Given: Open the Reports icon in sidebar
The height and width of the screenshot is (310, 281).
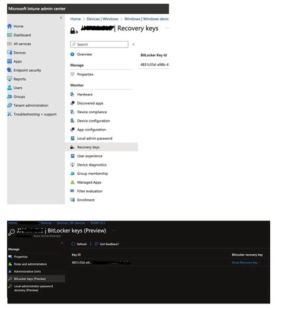Looking at the screenshot, I should pyautogui.click(x=9, y=79).
